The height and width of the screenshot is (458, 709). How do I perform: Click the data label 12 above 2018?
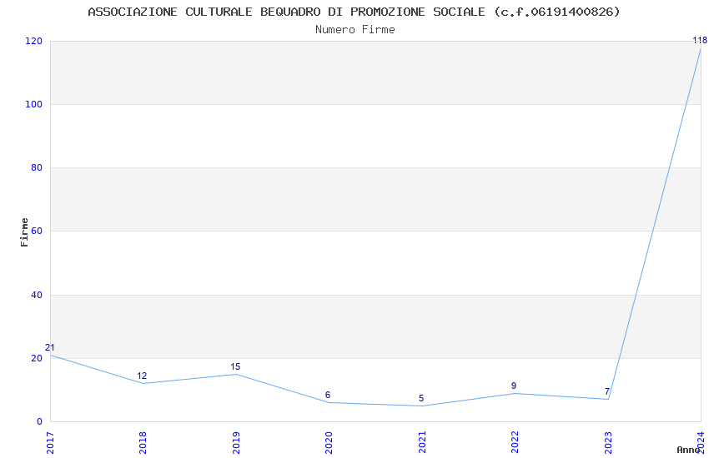142,376
